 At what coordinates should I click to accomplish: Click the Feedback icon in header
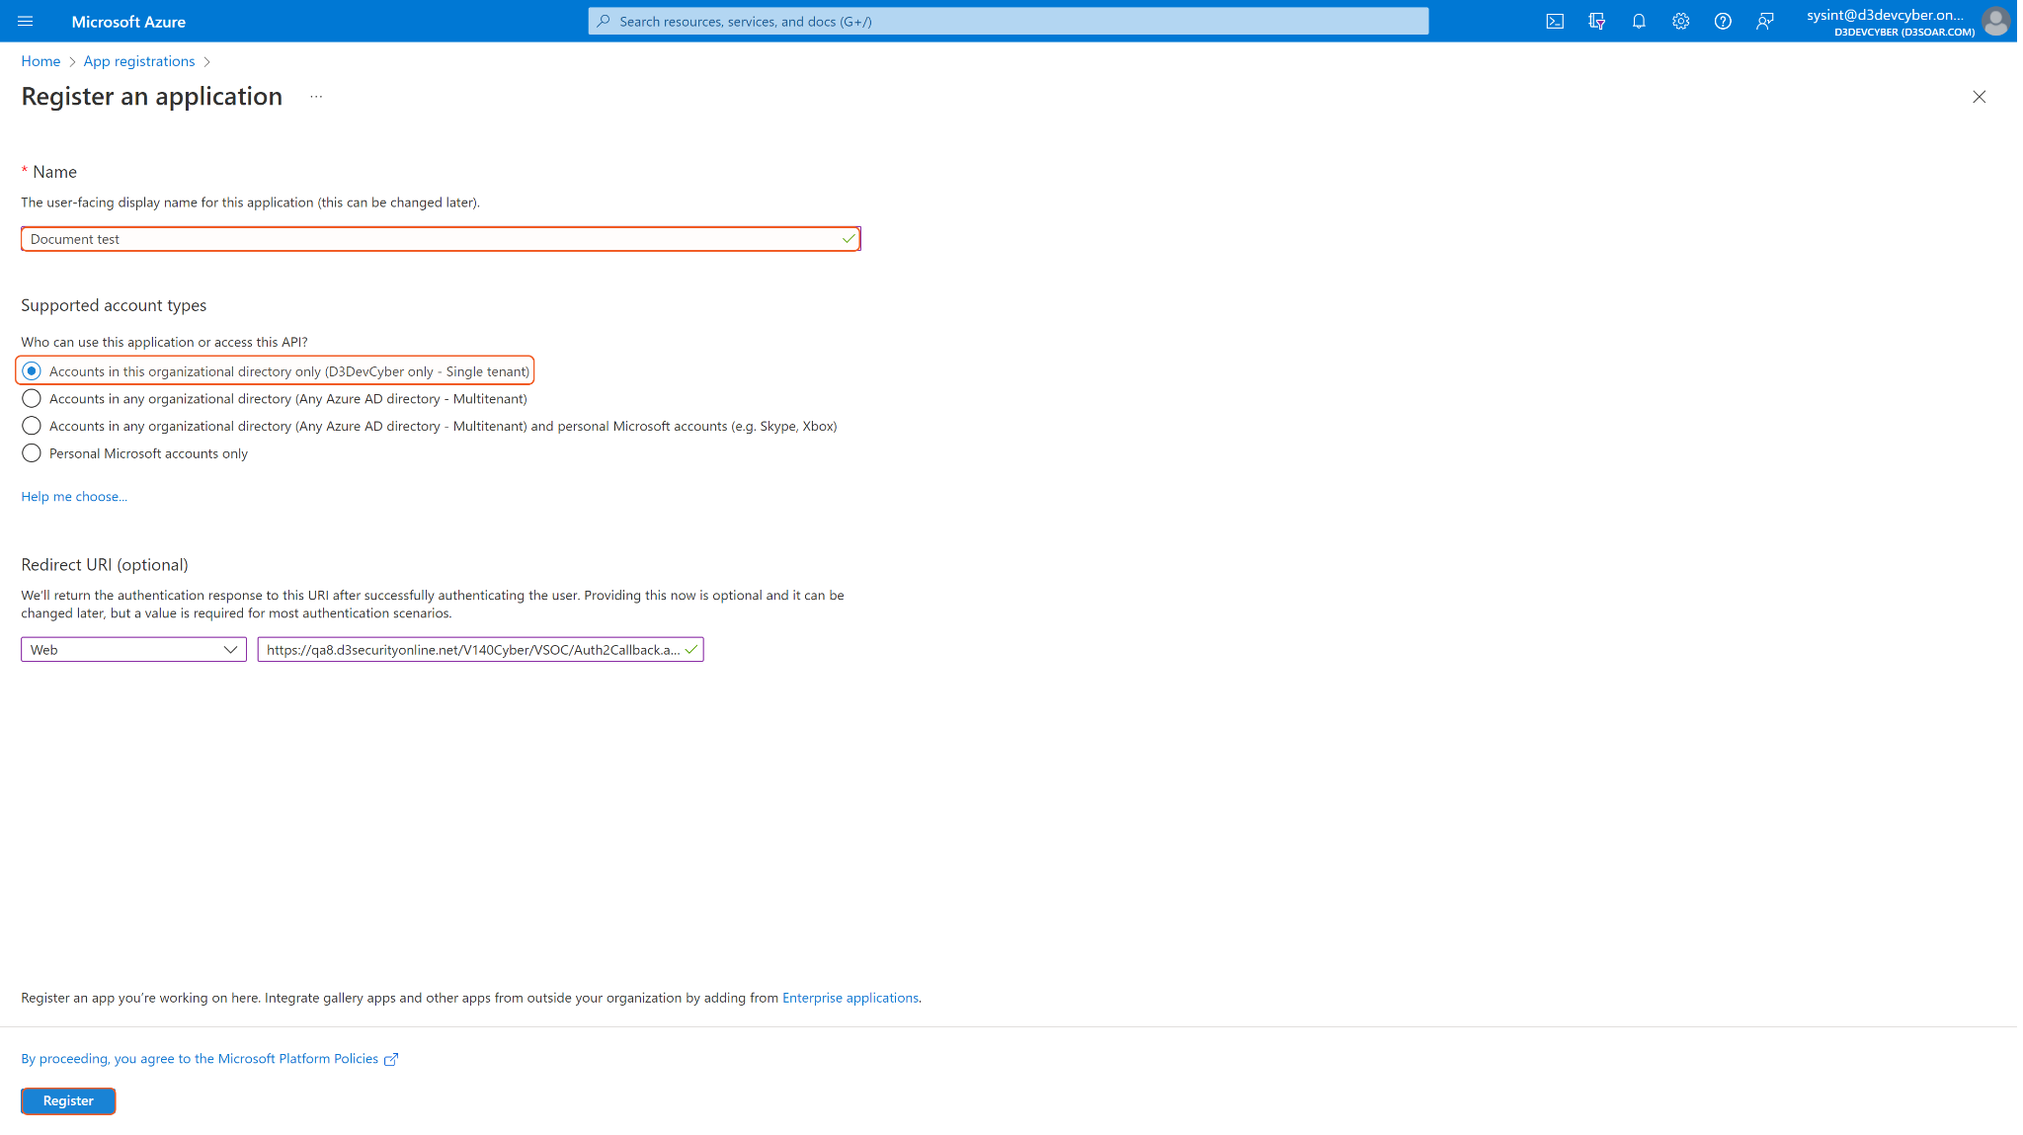1764,21
